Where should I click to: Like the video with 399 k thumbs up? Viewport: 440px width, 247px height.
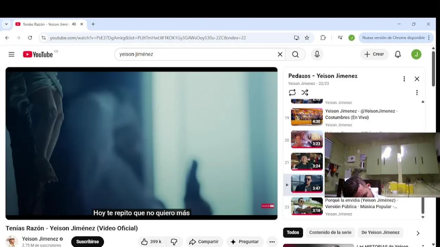pos(151,242)
